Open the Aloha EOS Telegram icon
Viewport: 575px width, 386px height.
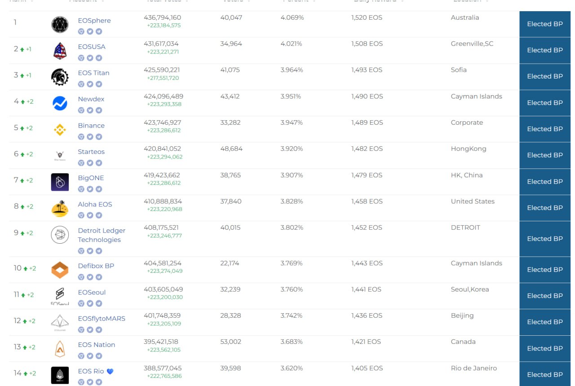point(99,215)
